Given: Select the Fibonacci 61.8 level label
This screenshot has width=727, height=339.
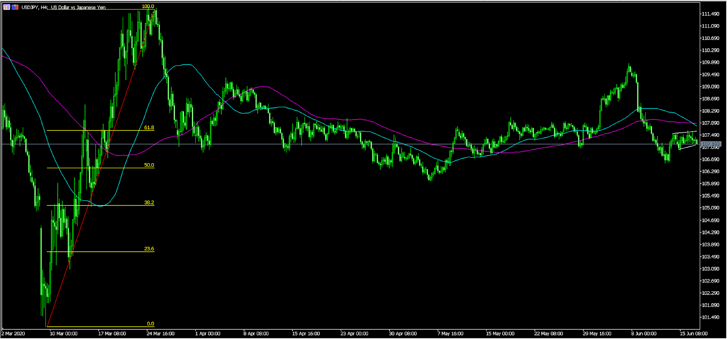Looking at the screenshot, I should coord(149,128).
